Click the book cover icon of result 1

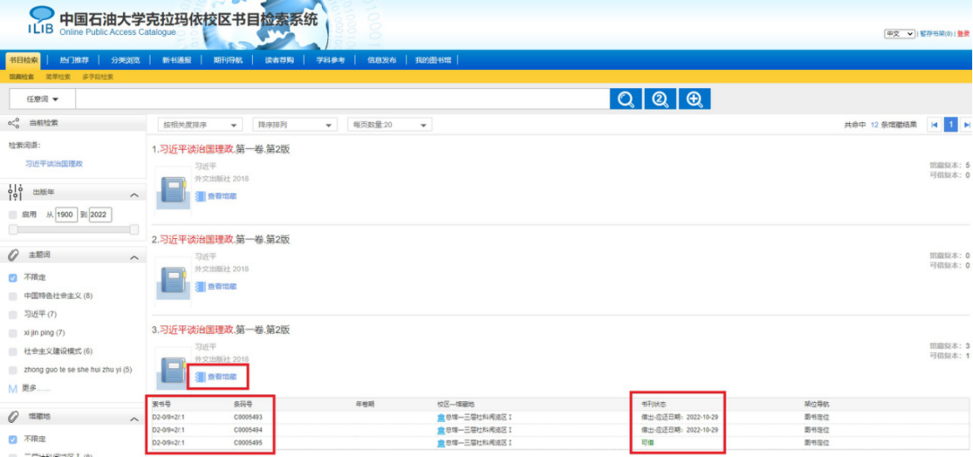point(173,191)
